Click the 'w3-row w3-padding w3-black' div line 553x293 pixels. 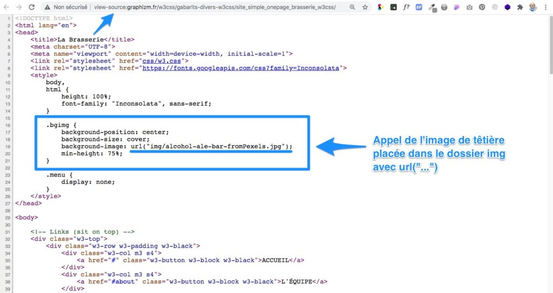[x=123, y=246]
